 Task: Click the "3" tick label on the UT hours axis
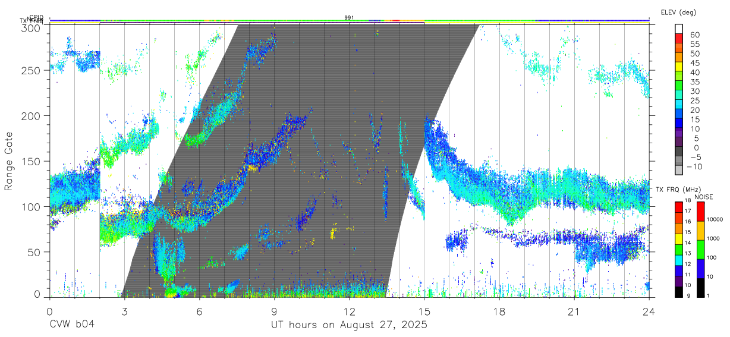(124, 311)
